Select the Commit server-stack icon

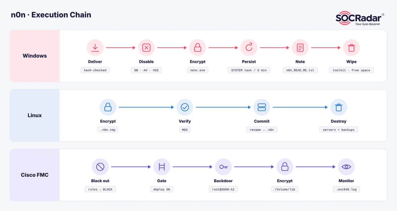tap(262, 107)
